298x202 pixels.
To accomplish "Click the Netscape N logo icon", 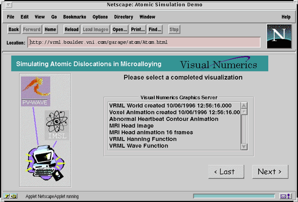I will click(x=279, y=36).
